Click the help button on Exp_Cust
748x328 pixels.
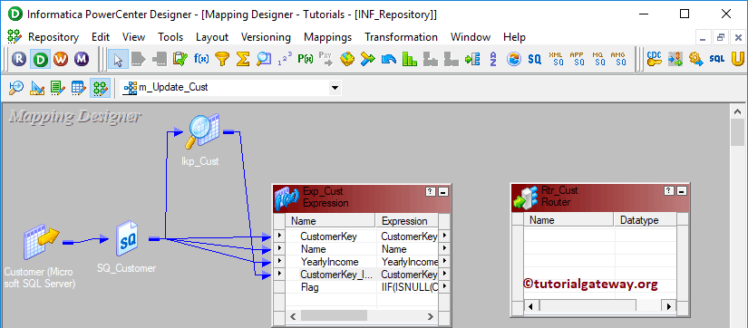pyautogui.click(x=431, y=192)
